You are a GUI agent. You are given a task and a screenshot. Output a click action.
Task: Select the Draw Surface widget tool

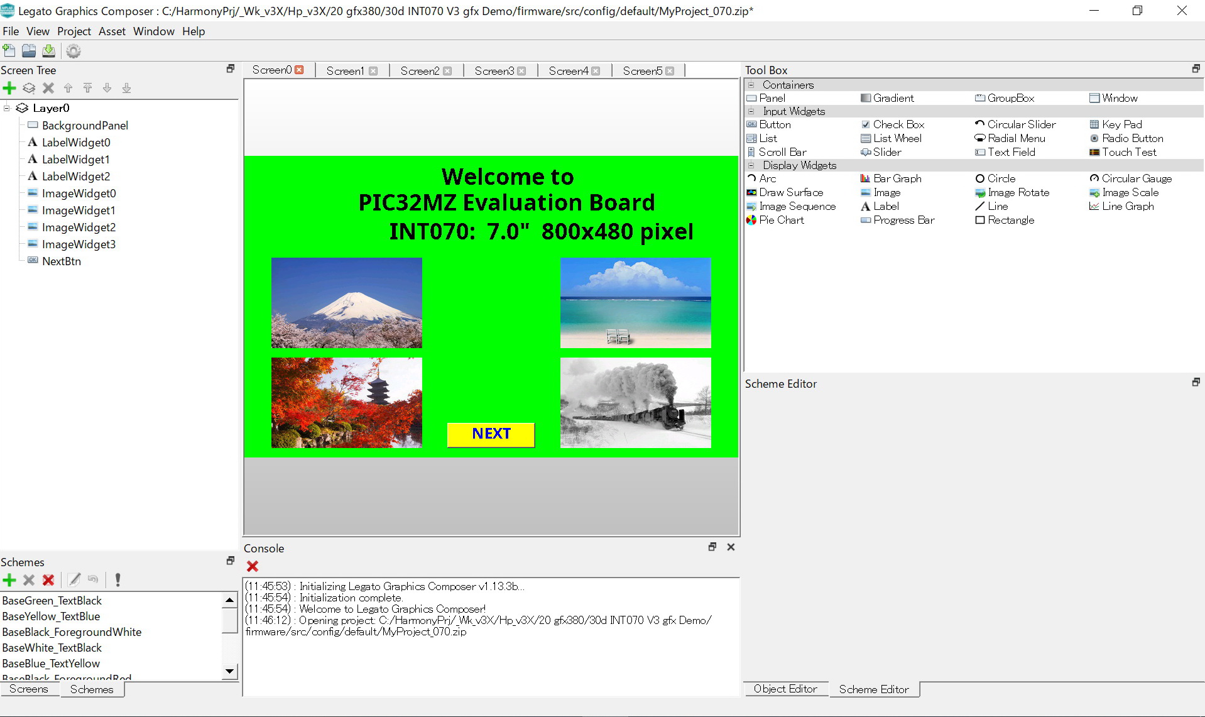(785, 192)
